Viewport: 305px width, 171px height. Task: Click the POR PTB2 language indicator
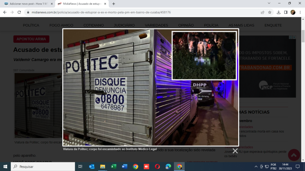(x=273, y=167)
